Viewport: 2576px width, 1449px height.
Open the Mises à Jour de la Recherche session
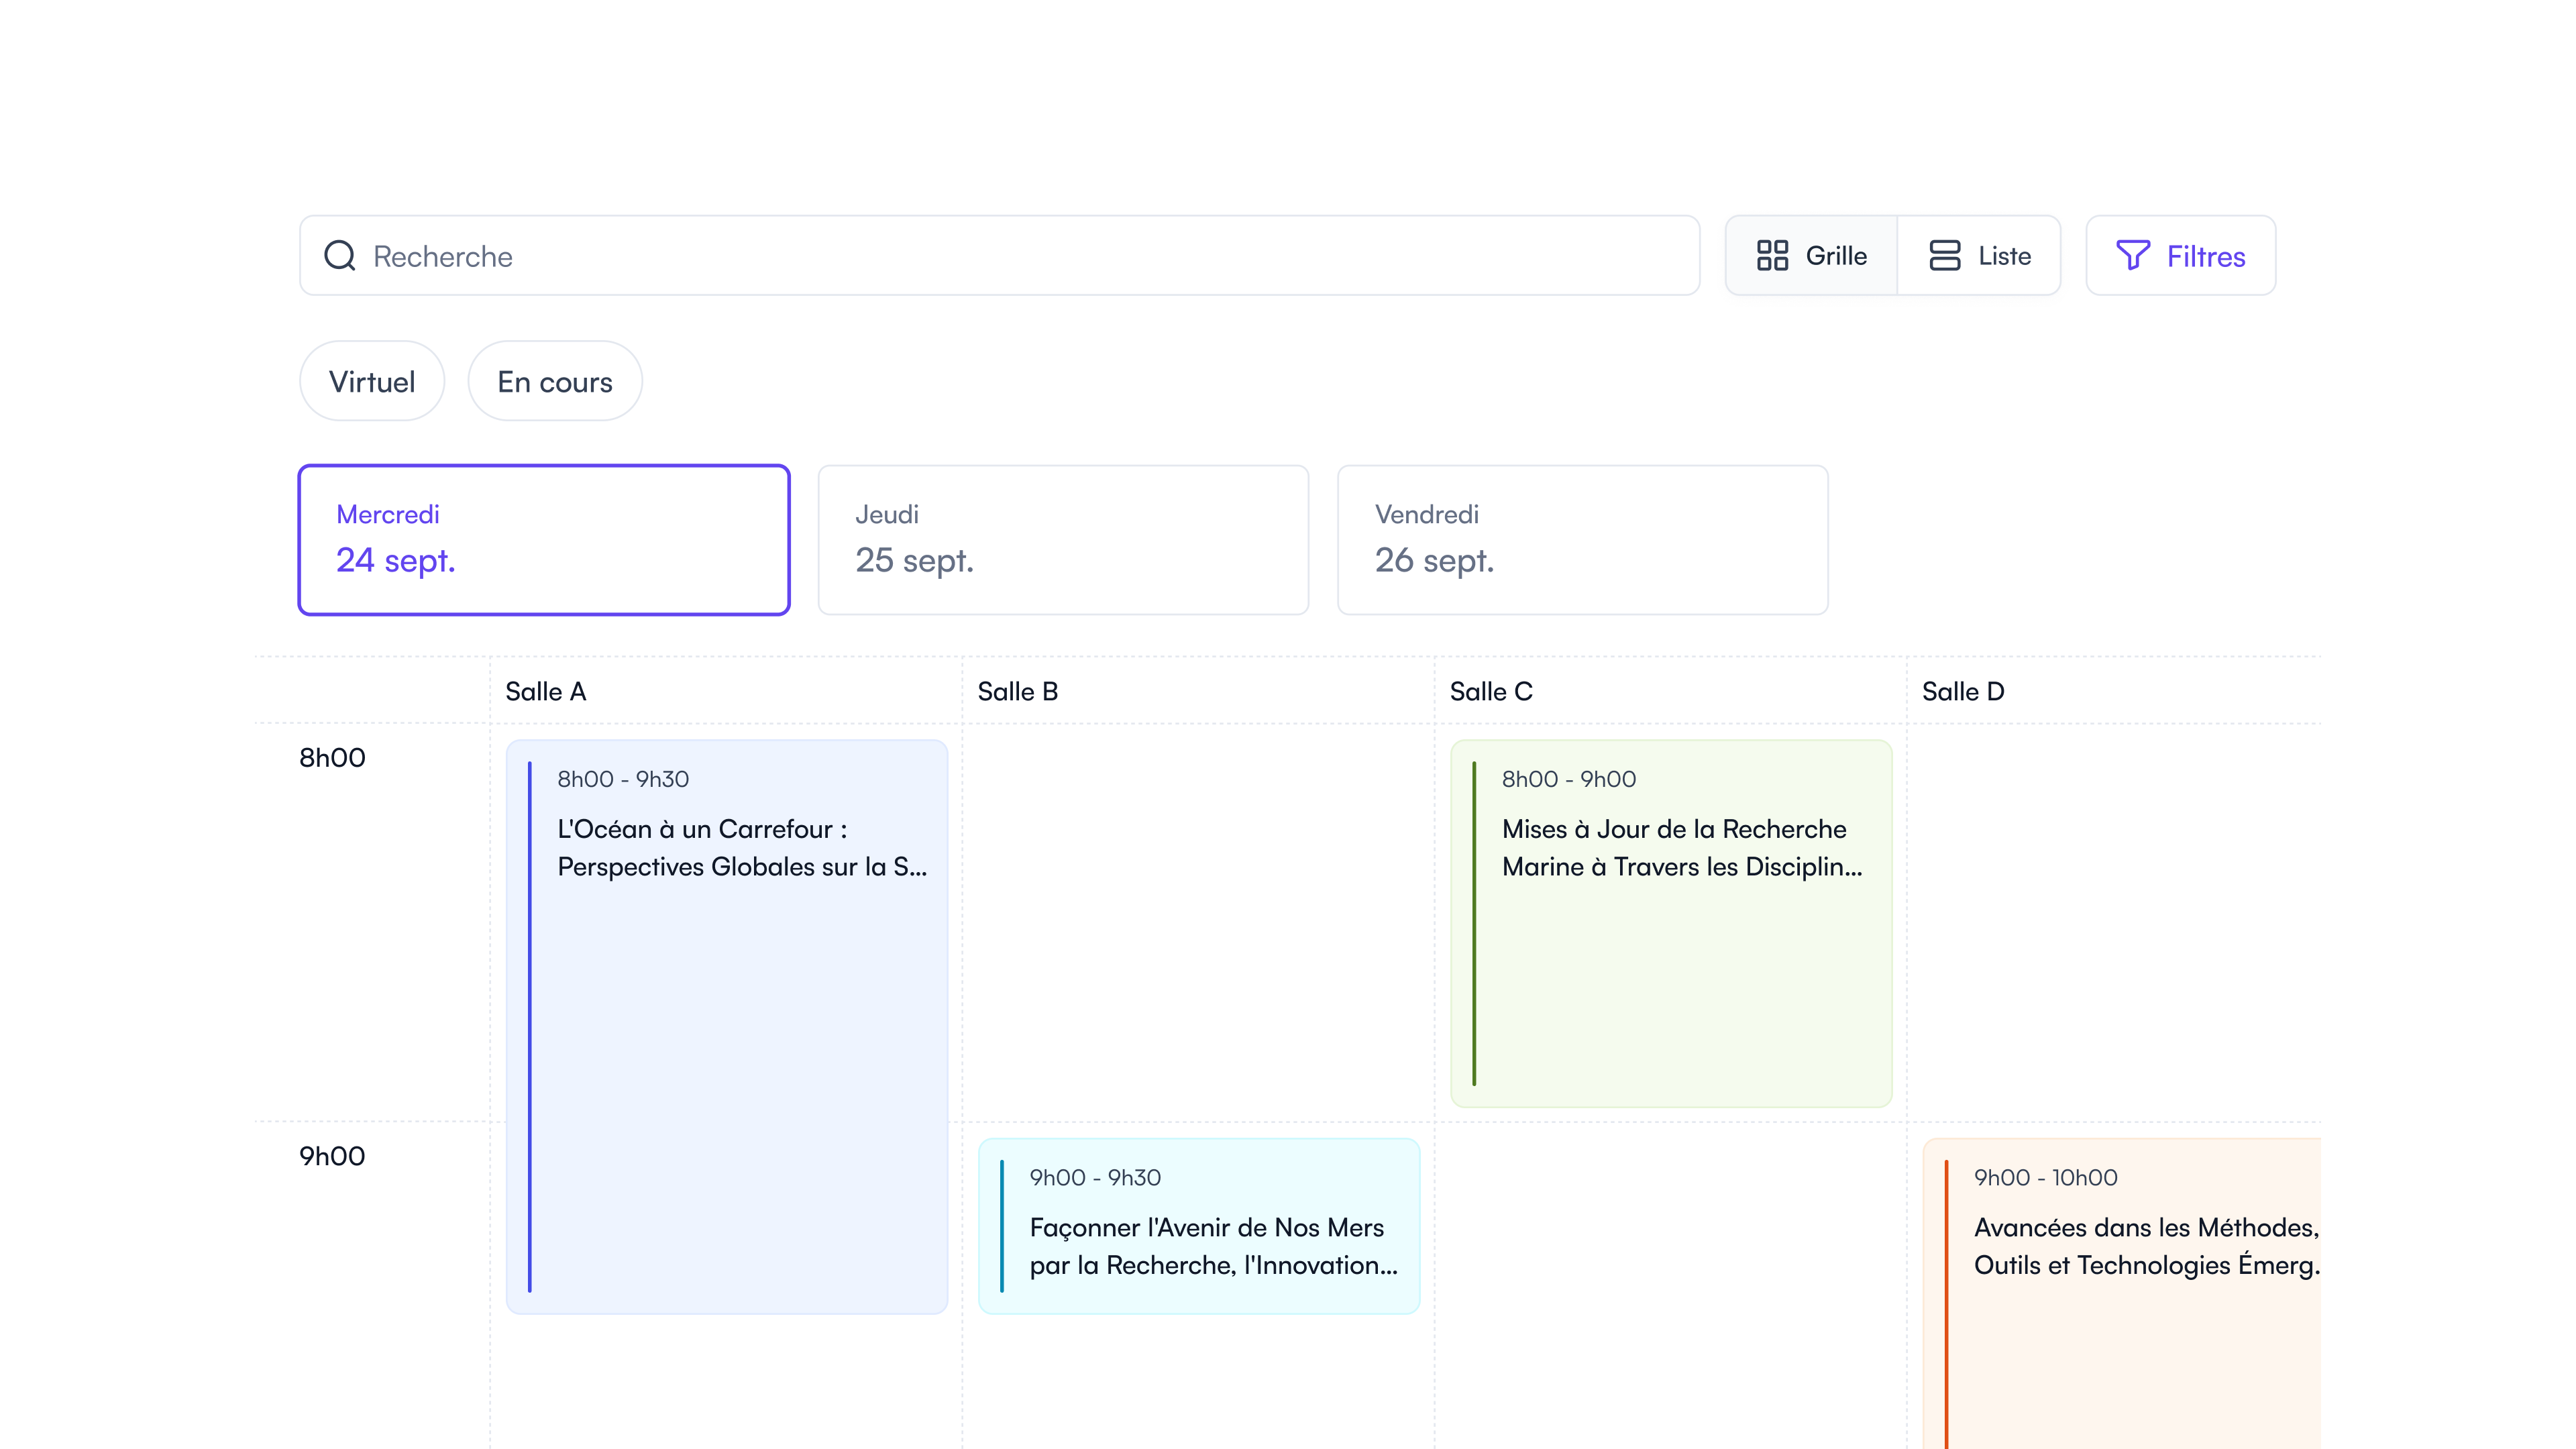(x=1671, y=923)
